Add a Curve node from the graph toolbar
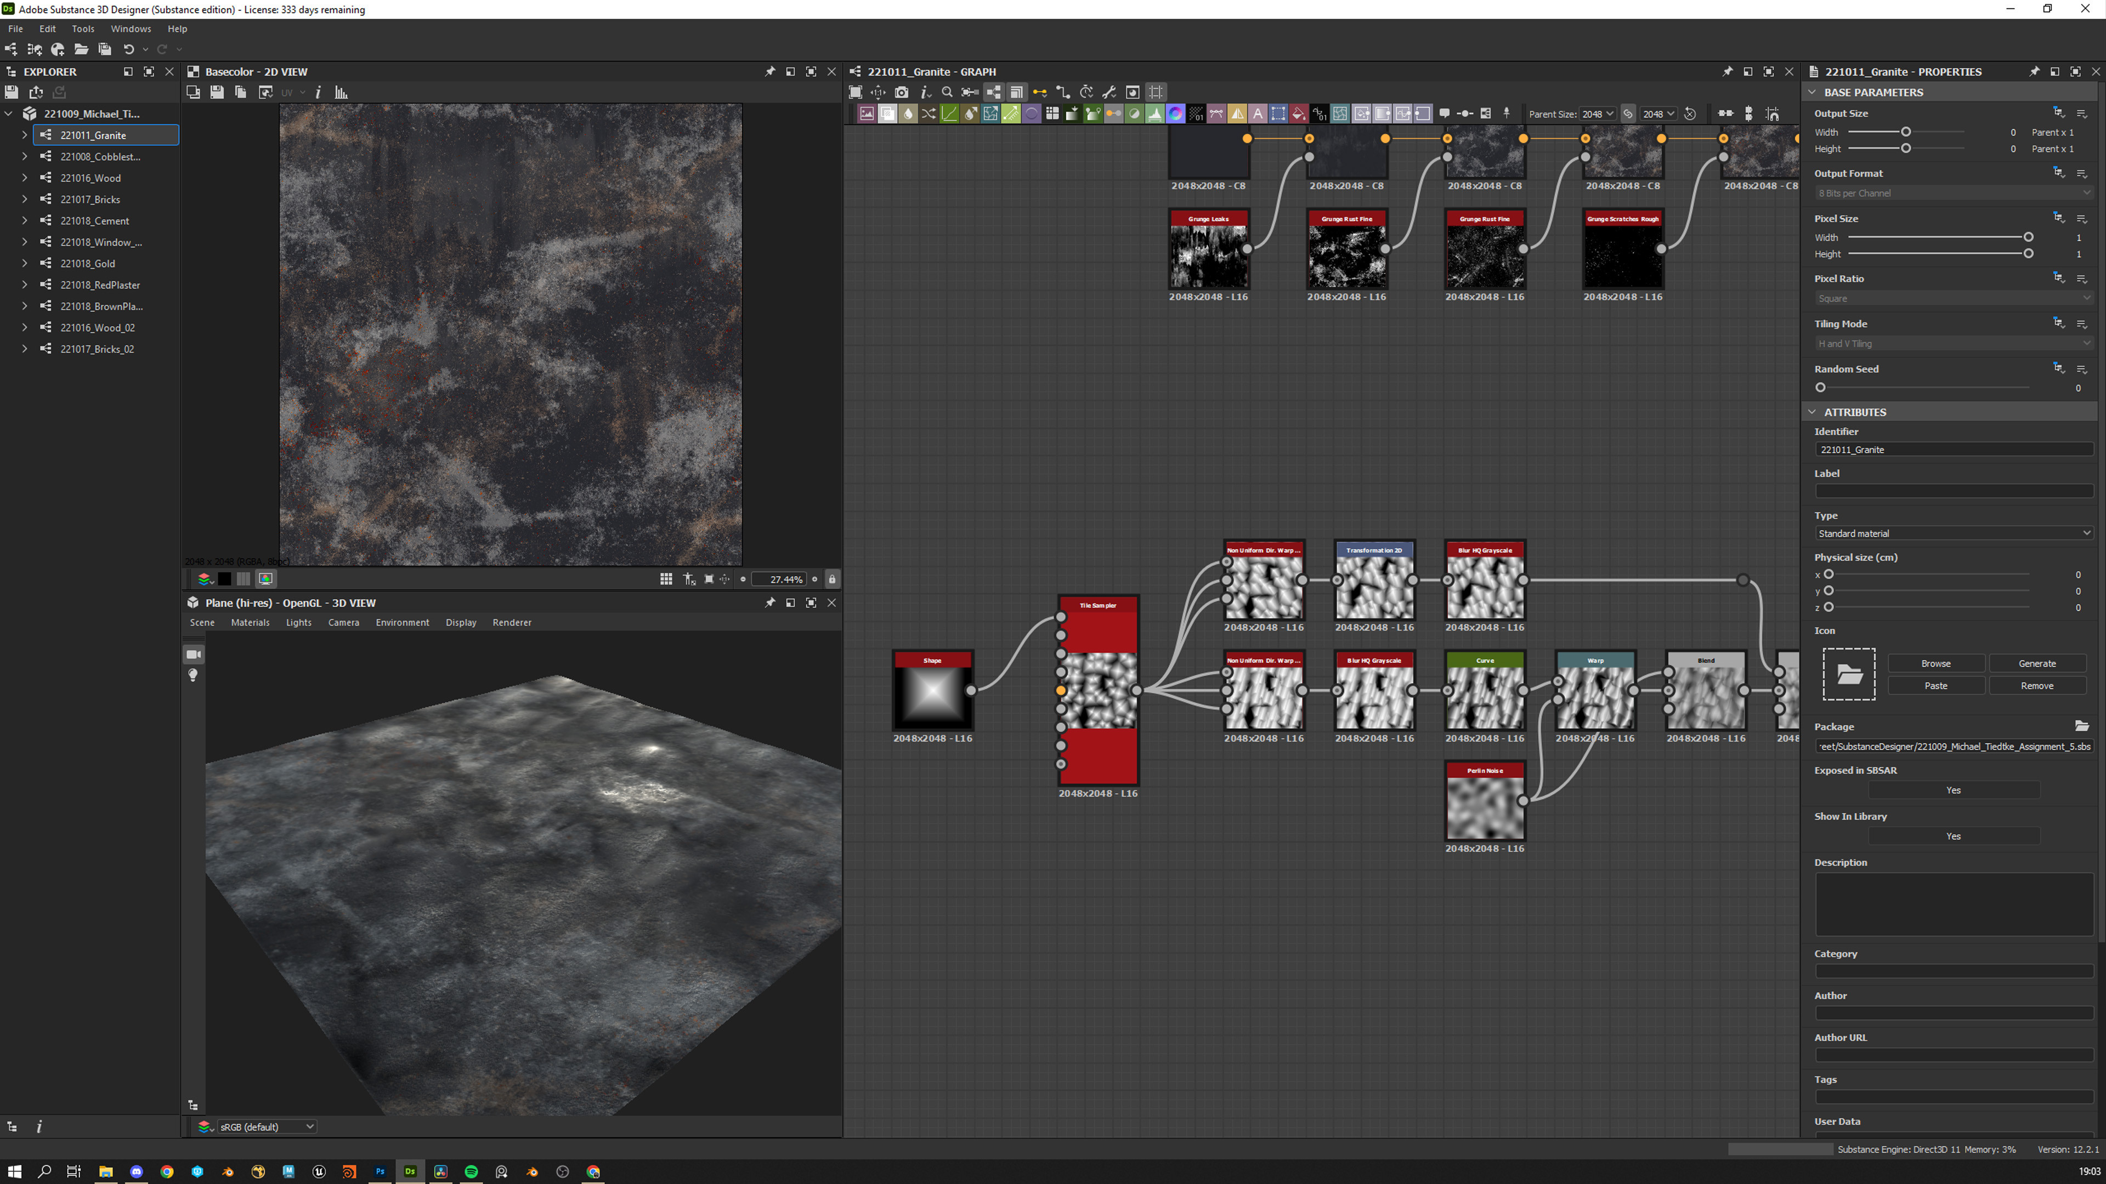Screen dimensions: 2106x1184 tap(949, 113)
